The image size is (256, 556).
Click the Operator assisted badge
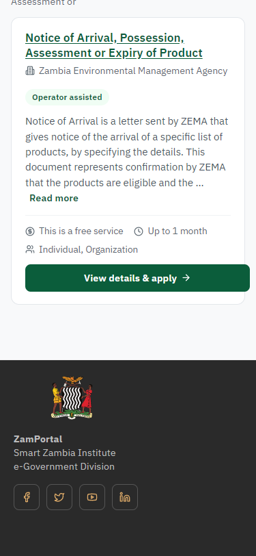coord(67,97)
